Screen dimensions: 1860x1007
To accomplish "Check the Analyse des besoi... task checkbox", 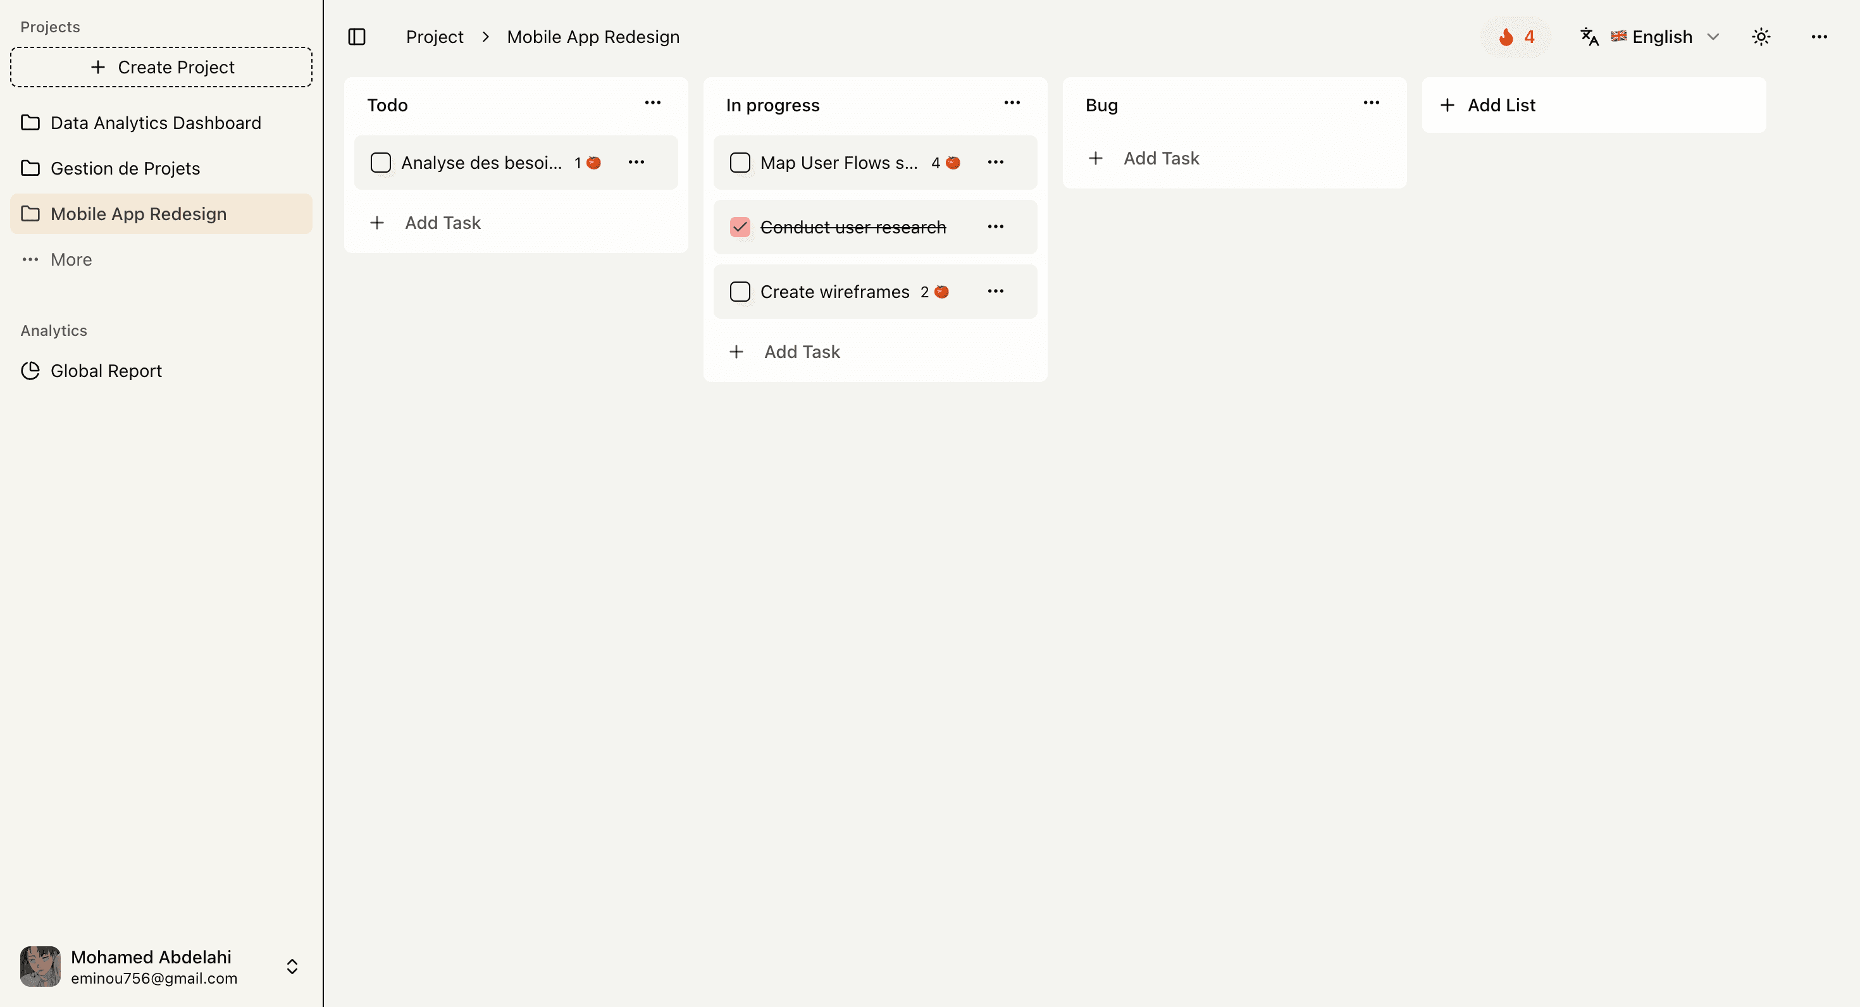I will coord(380,163).
